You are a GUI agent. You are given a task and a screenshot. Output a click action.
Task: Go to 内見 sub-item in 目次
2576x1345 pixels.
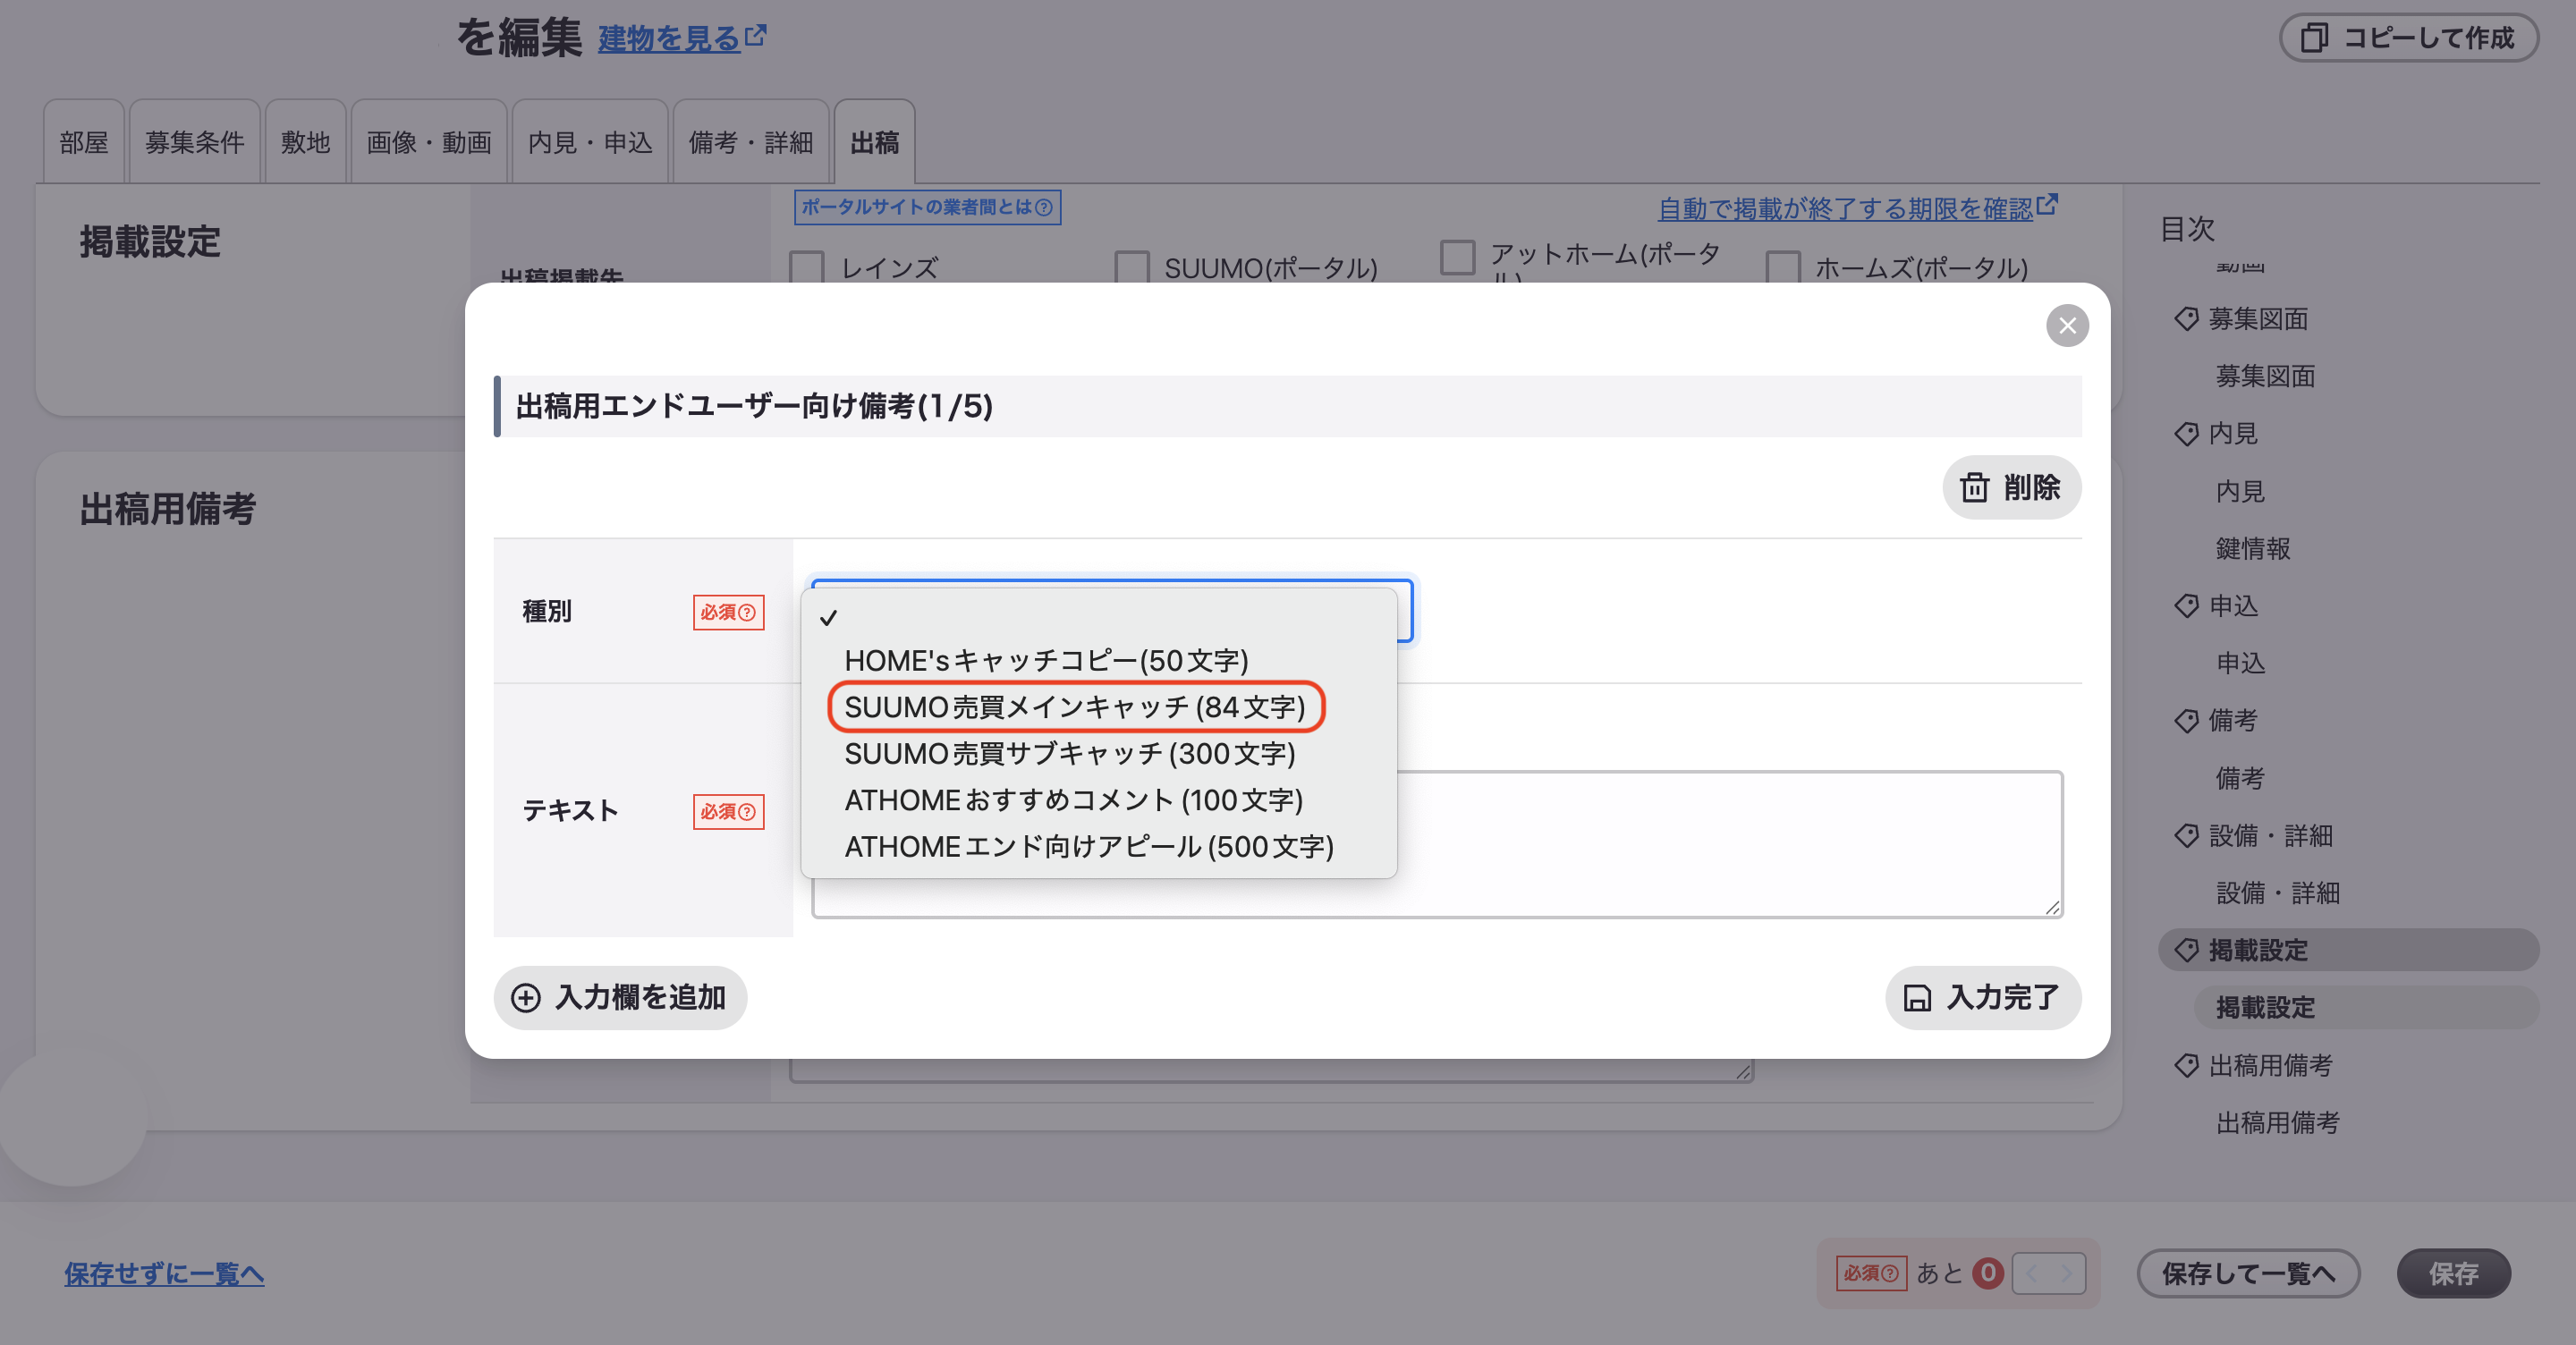tap(2240, 491)
